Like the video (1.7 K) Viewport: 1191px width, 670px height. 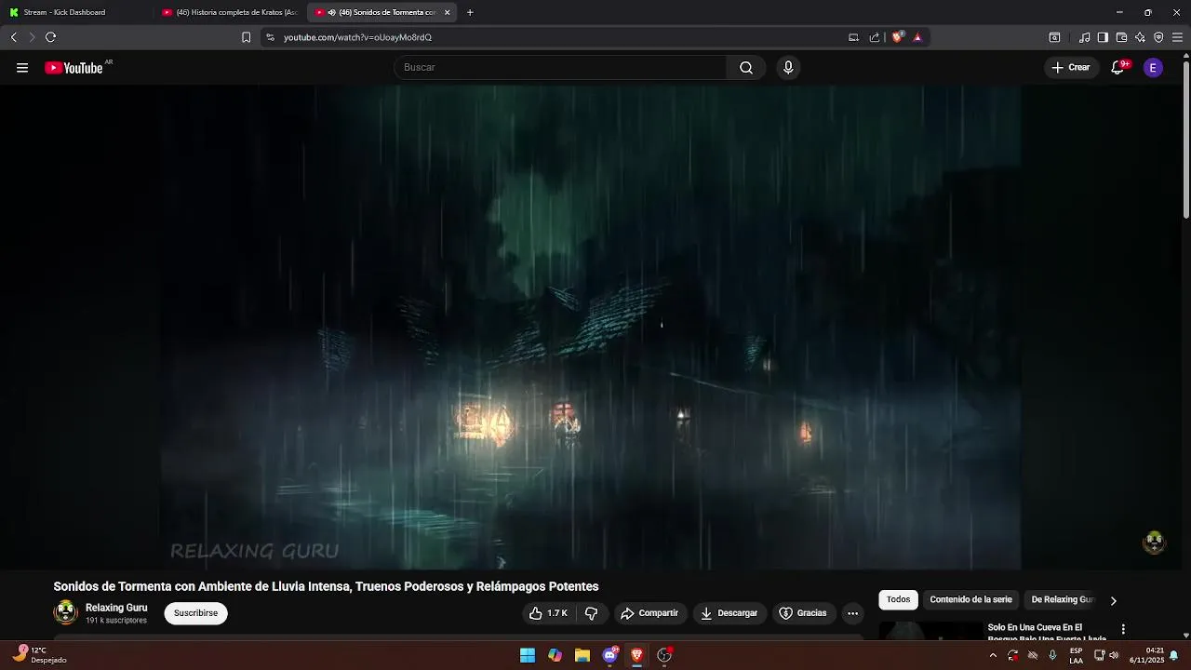[x=548, y=613]
